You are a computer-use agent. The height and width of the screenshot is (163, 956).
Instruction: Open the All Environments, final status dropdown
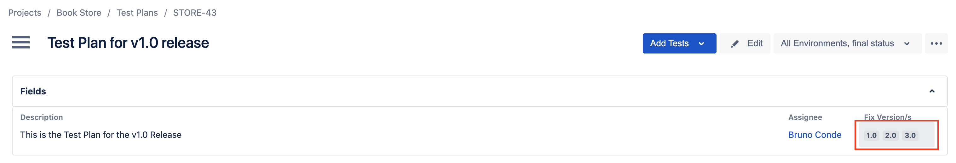[847, 43]
